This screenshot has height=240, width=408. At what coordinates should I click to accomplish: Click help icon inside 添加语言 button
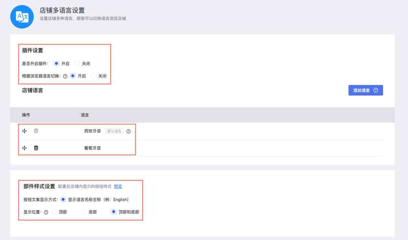pyautogui.click(x=376, y=90)
